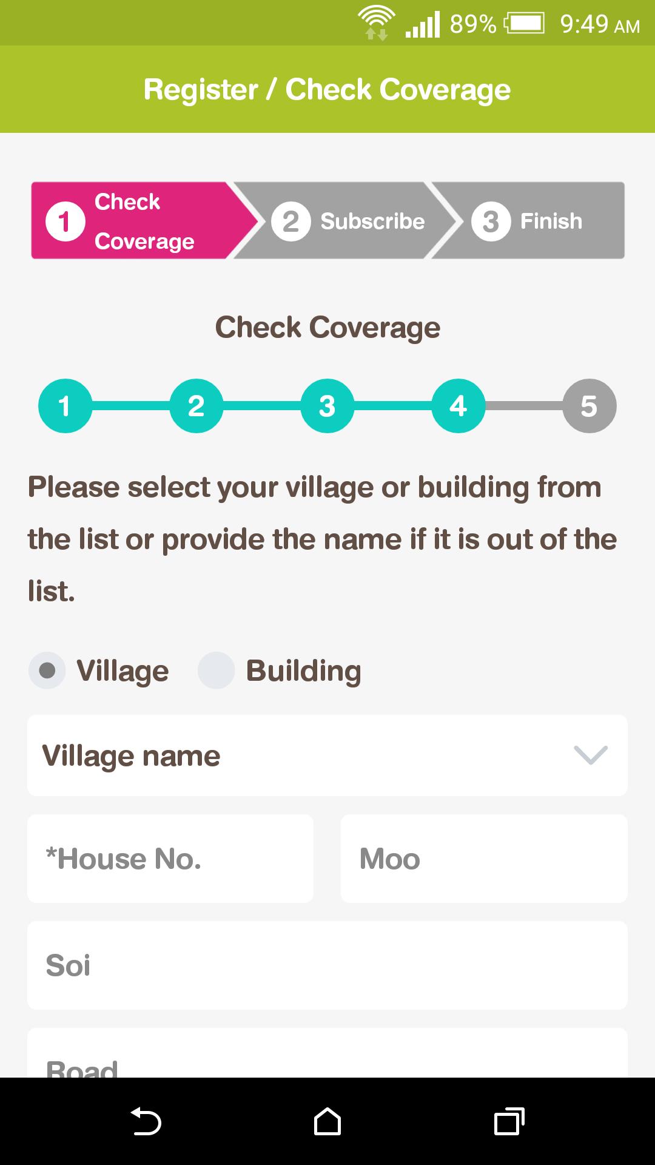This screenshot has width=655, height=1165.
Task: Jump to step 2 circle
Action: pos(196,406)
